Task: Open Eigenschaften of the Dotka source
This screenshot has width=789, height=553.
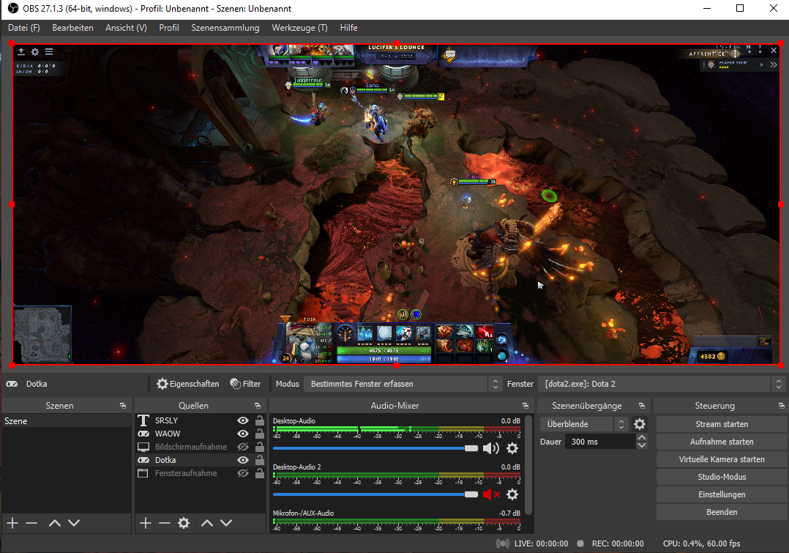Action: [188, 384]
